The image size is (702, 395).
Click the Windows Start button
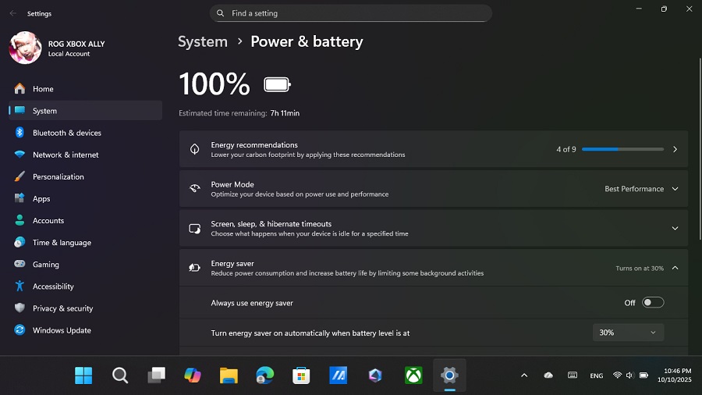tap(83, 375)
